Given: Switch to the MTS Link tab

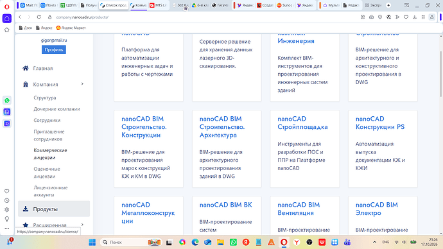Looking at the screenshot, I should pyautogui.click(x=158, y=5).
